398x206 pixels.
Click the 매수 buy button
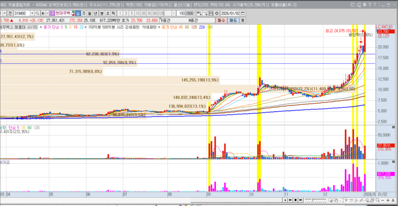(x=222, y=20)
